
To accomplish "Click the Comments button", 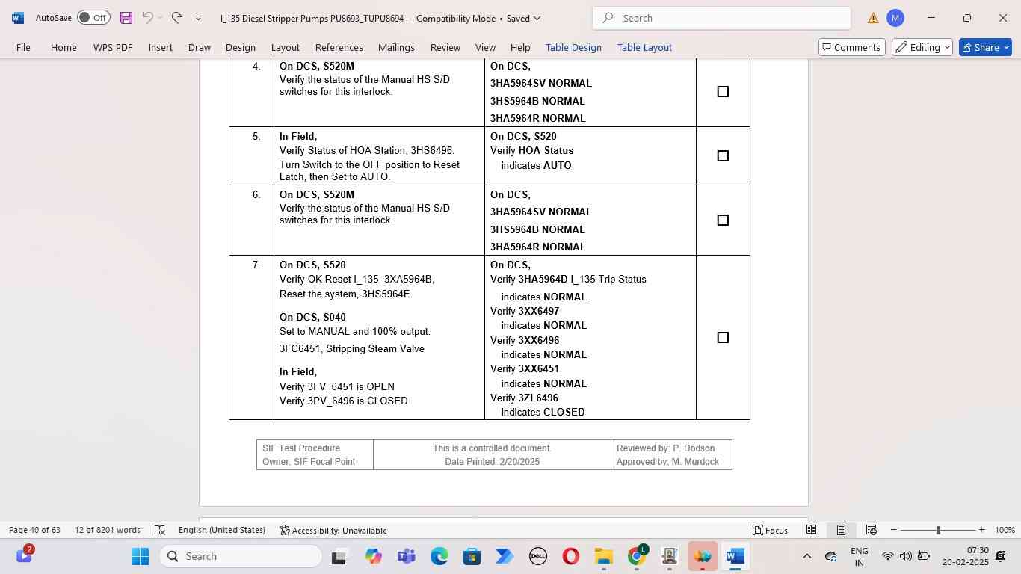I will click(x=852, y=47).
